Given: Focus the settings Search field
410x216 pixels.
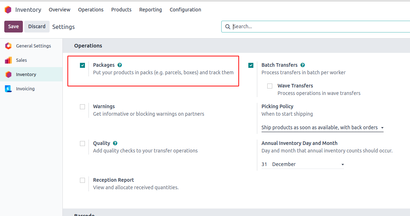Looking at the screenshot, I should coord(318,26).
